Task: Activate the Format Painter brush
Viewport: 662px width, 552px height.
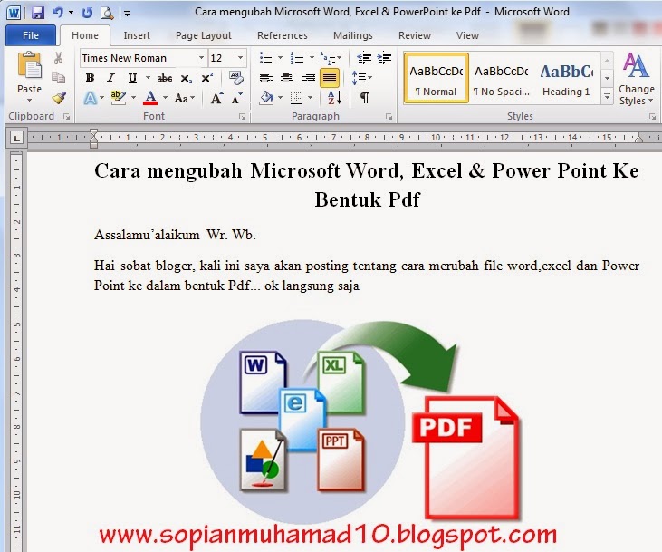Action: click(59, 98)
